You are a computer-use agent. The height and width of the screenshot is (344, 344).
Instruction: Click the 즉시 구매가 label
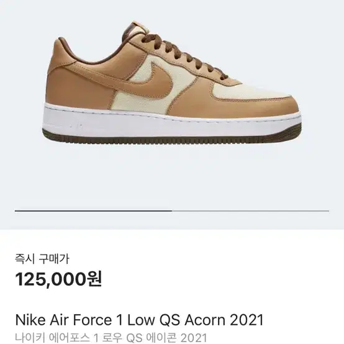42,259
